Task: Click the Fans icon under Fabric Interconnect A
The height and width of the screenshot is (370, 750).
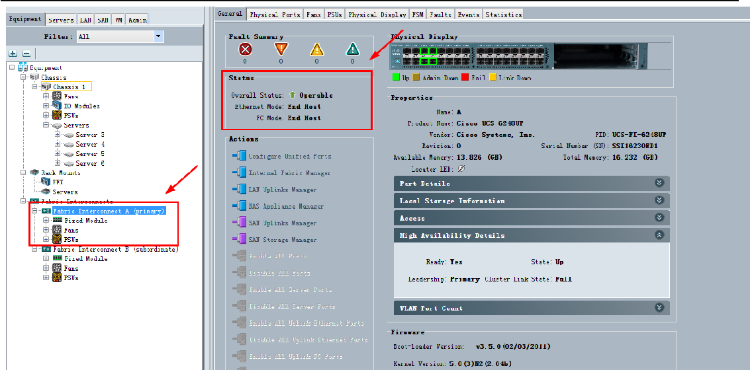Action: tap(57, 230)
